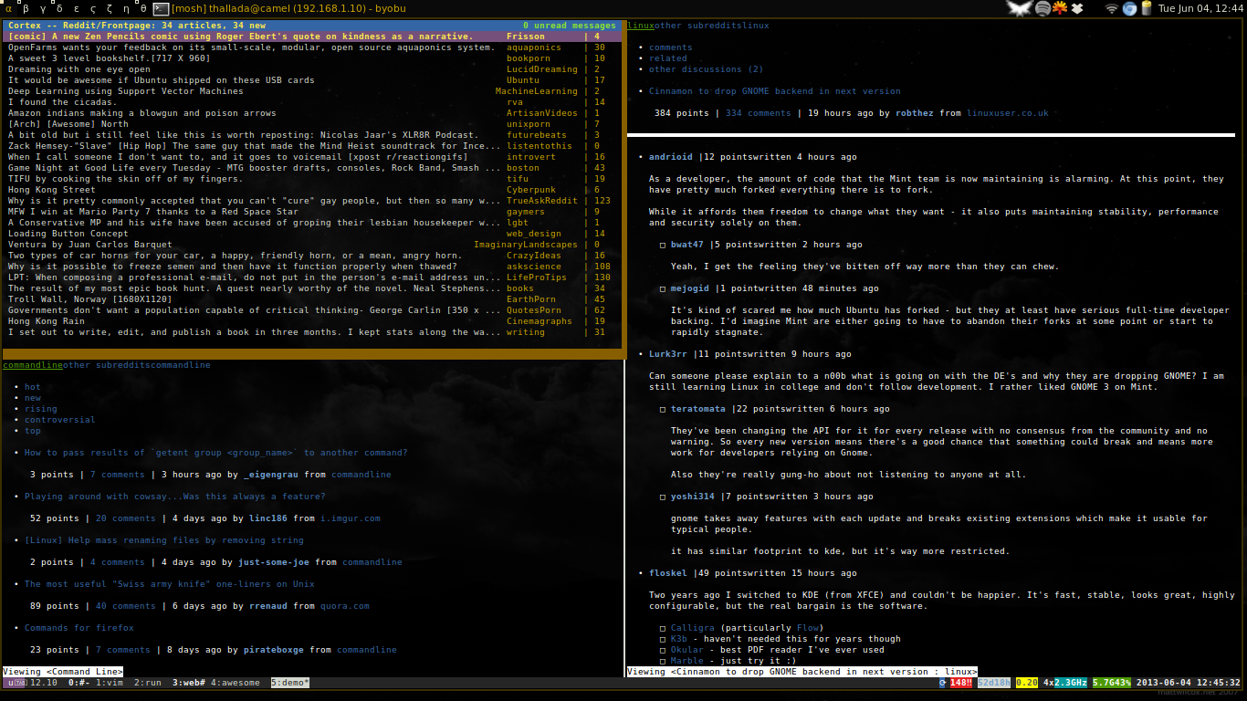This screenshot has width=1247, height=701.
Task: Click the red 148 updates indicator
Action: pos(961,683)
